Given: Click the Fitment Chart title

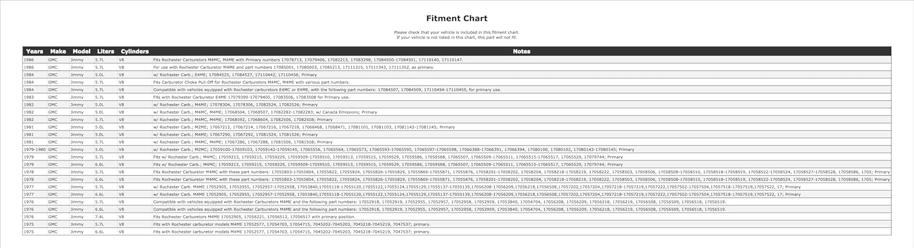Looking at the screenshot, I should (x=456, y=19).
